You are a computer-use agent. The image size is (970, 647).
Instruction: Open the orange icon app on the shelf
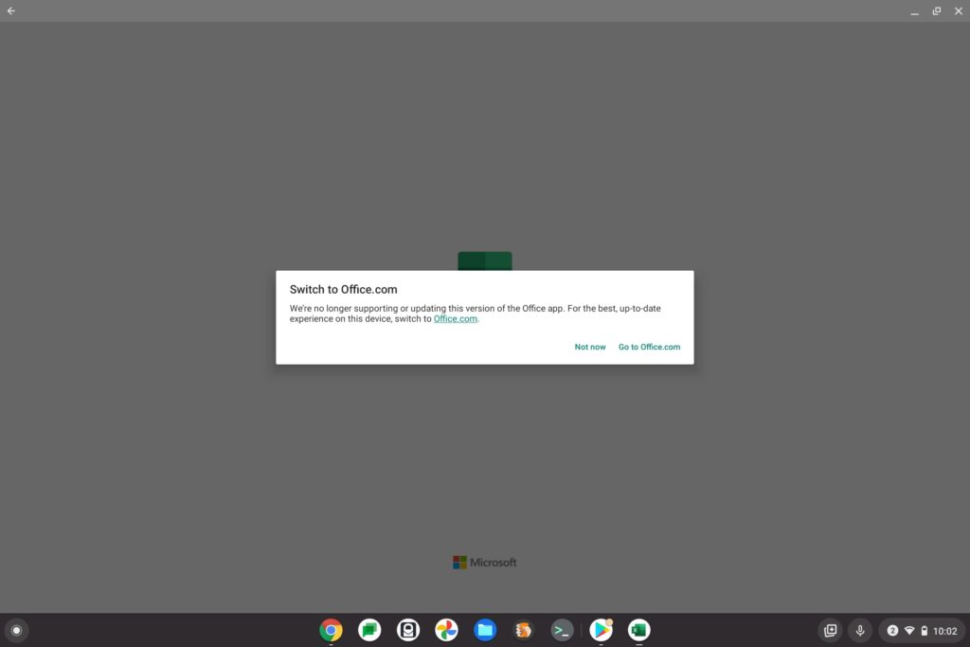523,630
